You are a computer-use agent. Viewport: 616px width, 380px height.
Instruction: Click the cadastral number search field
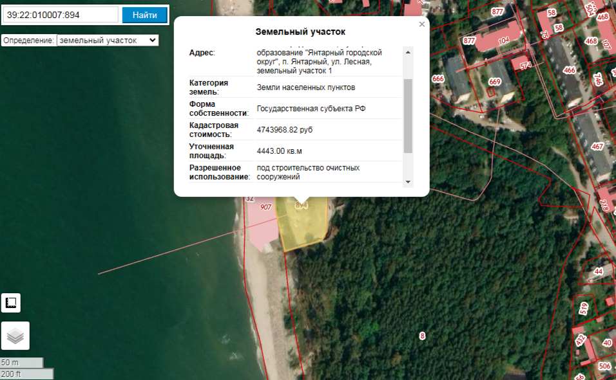coord(61,15)
